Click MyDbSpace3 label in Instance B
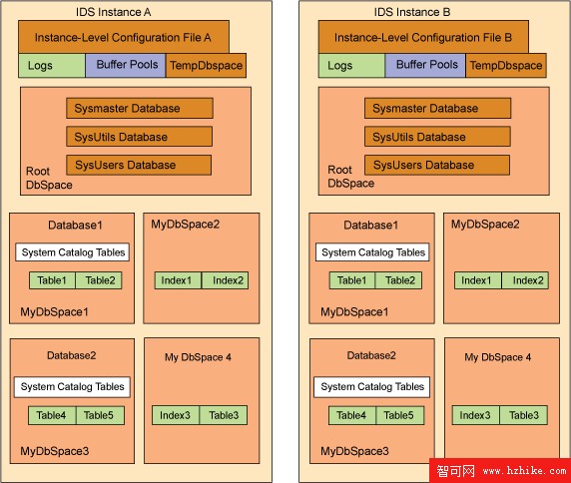Screen dimensions: 571x483 coord(354,451)
